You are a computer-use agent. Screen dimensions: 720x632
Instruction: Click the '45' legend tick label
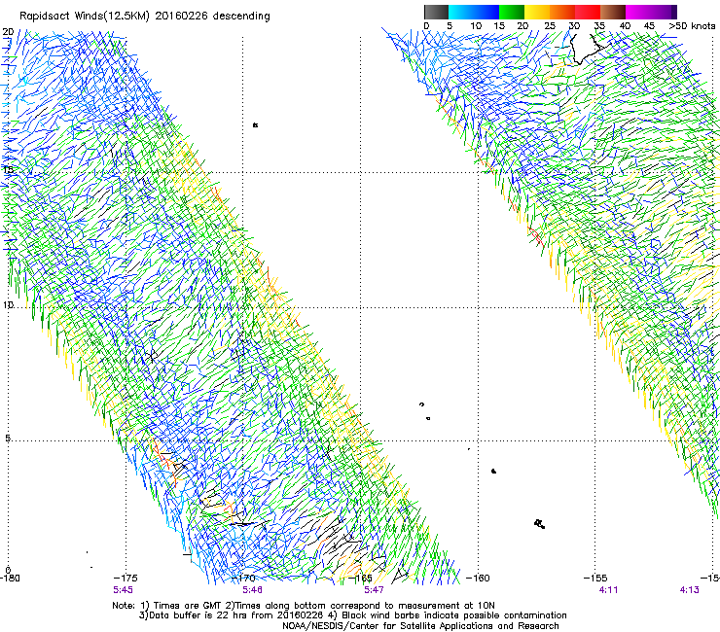pos(649,25)
